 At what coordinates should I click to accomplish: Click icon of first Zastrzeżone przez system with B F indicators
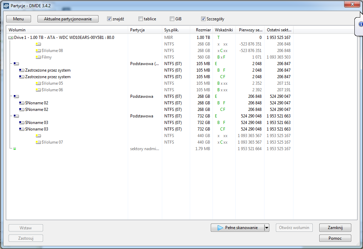point(22,70)
